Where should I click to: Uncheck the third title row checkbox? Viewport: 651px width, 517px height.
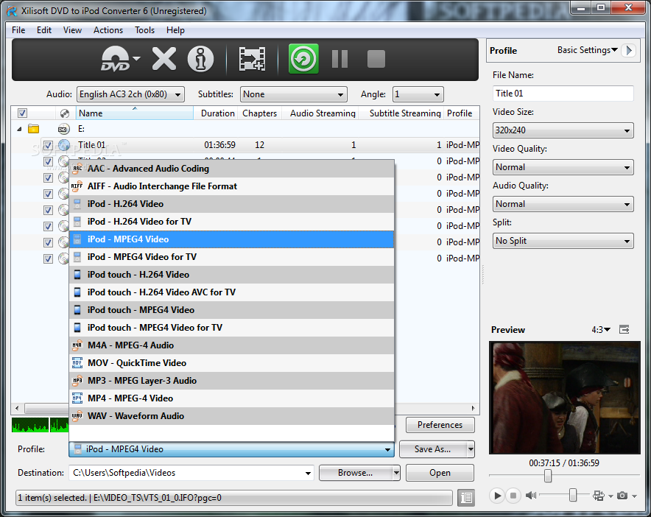point(48,177)
